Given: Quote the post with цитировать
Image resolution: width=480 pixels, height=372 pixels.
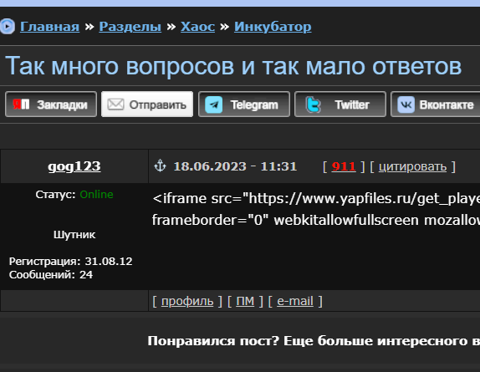Looking at the screenshot, I should coord(412,166).
